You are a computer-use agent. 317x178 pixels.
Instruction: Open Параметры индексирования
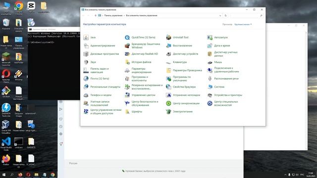(x=138, y=70)
